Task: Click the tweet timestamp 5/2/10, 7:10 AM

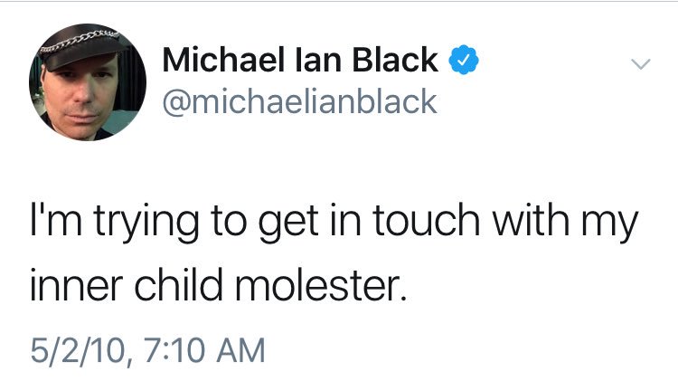Action: pos(147,348)
